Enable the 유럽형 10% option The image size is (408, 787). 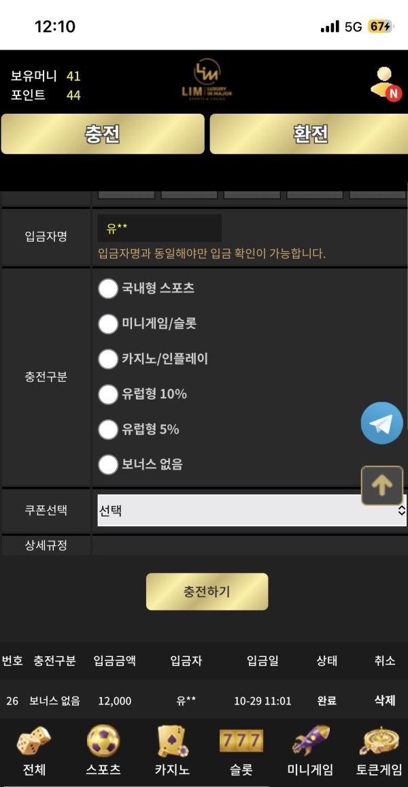pyautogui.click(x=107, y=394)
